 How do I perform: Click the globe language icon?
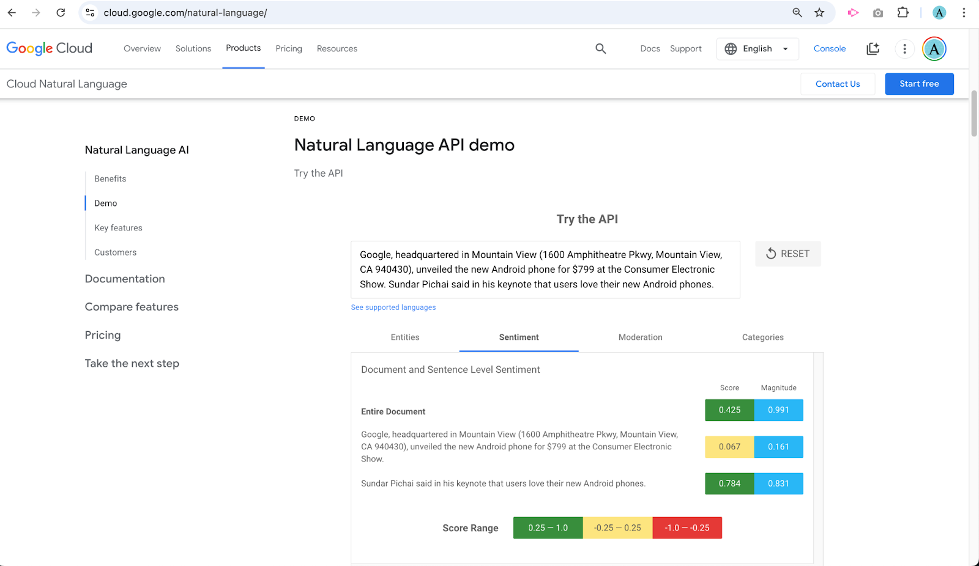(731, 49)
